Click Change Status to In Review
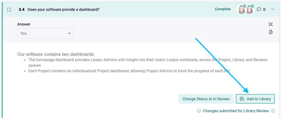The width and height of the screenshot is (281, 118). (206, 99)
